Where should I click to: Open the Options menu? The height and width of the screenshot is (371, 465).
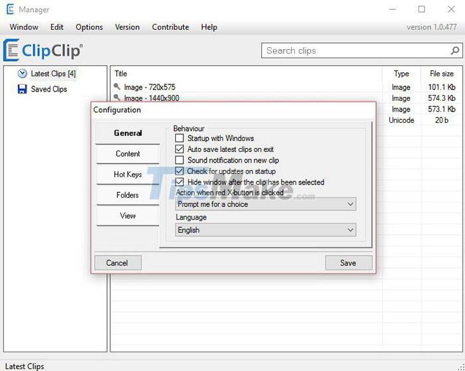point(89,27)
